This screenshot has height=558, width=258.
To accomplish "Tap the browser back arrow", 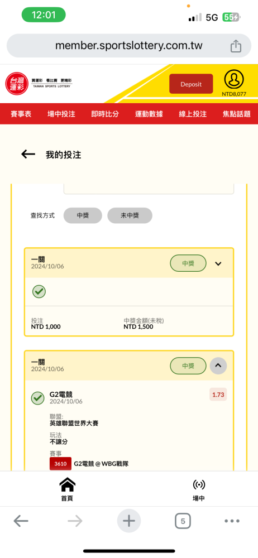I will pos(21,521).
